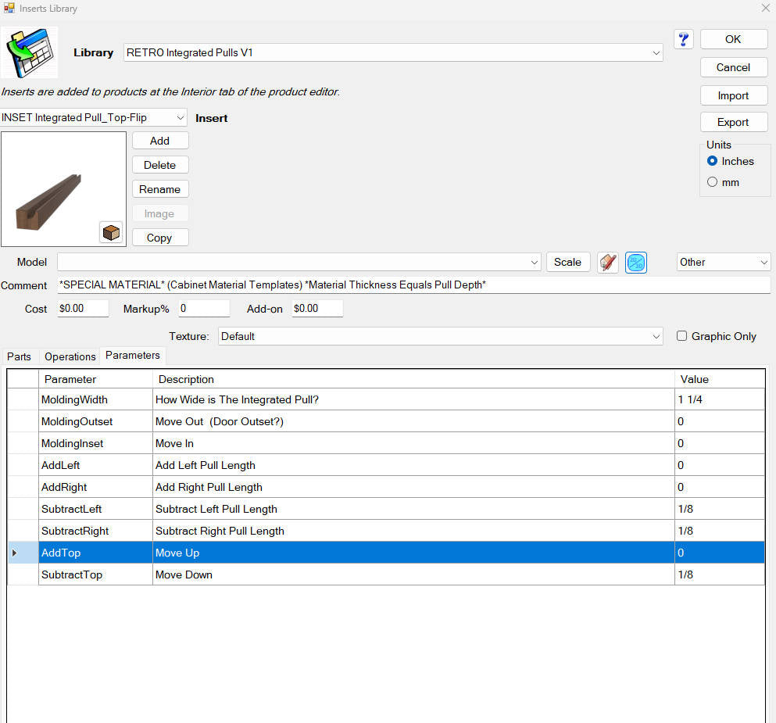Select the SubtractTop parameter cell
The width and height of the screenshot is (776, 723).
pyautogui.click(x=95, y=574)
